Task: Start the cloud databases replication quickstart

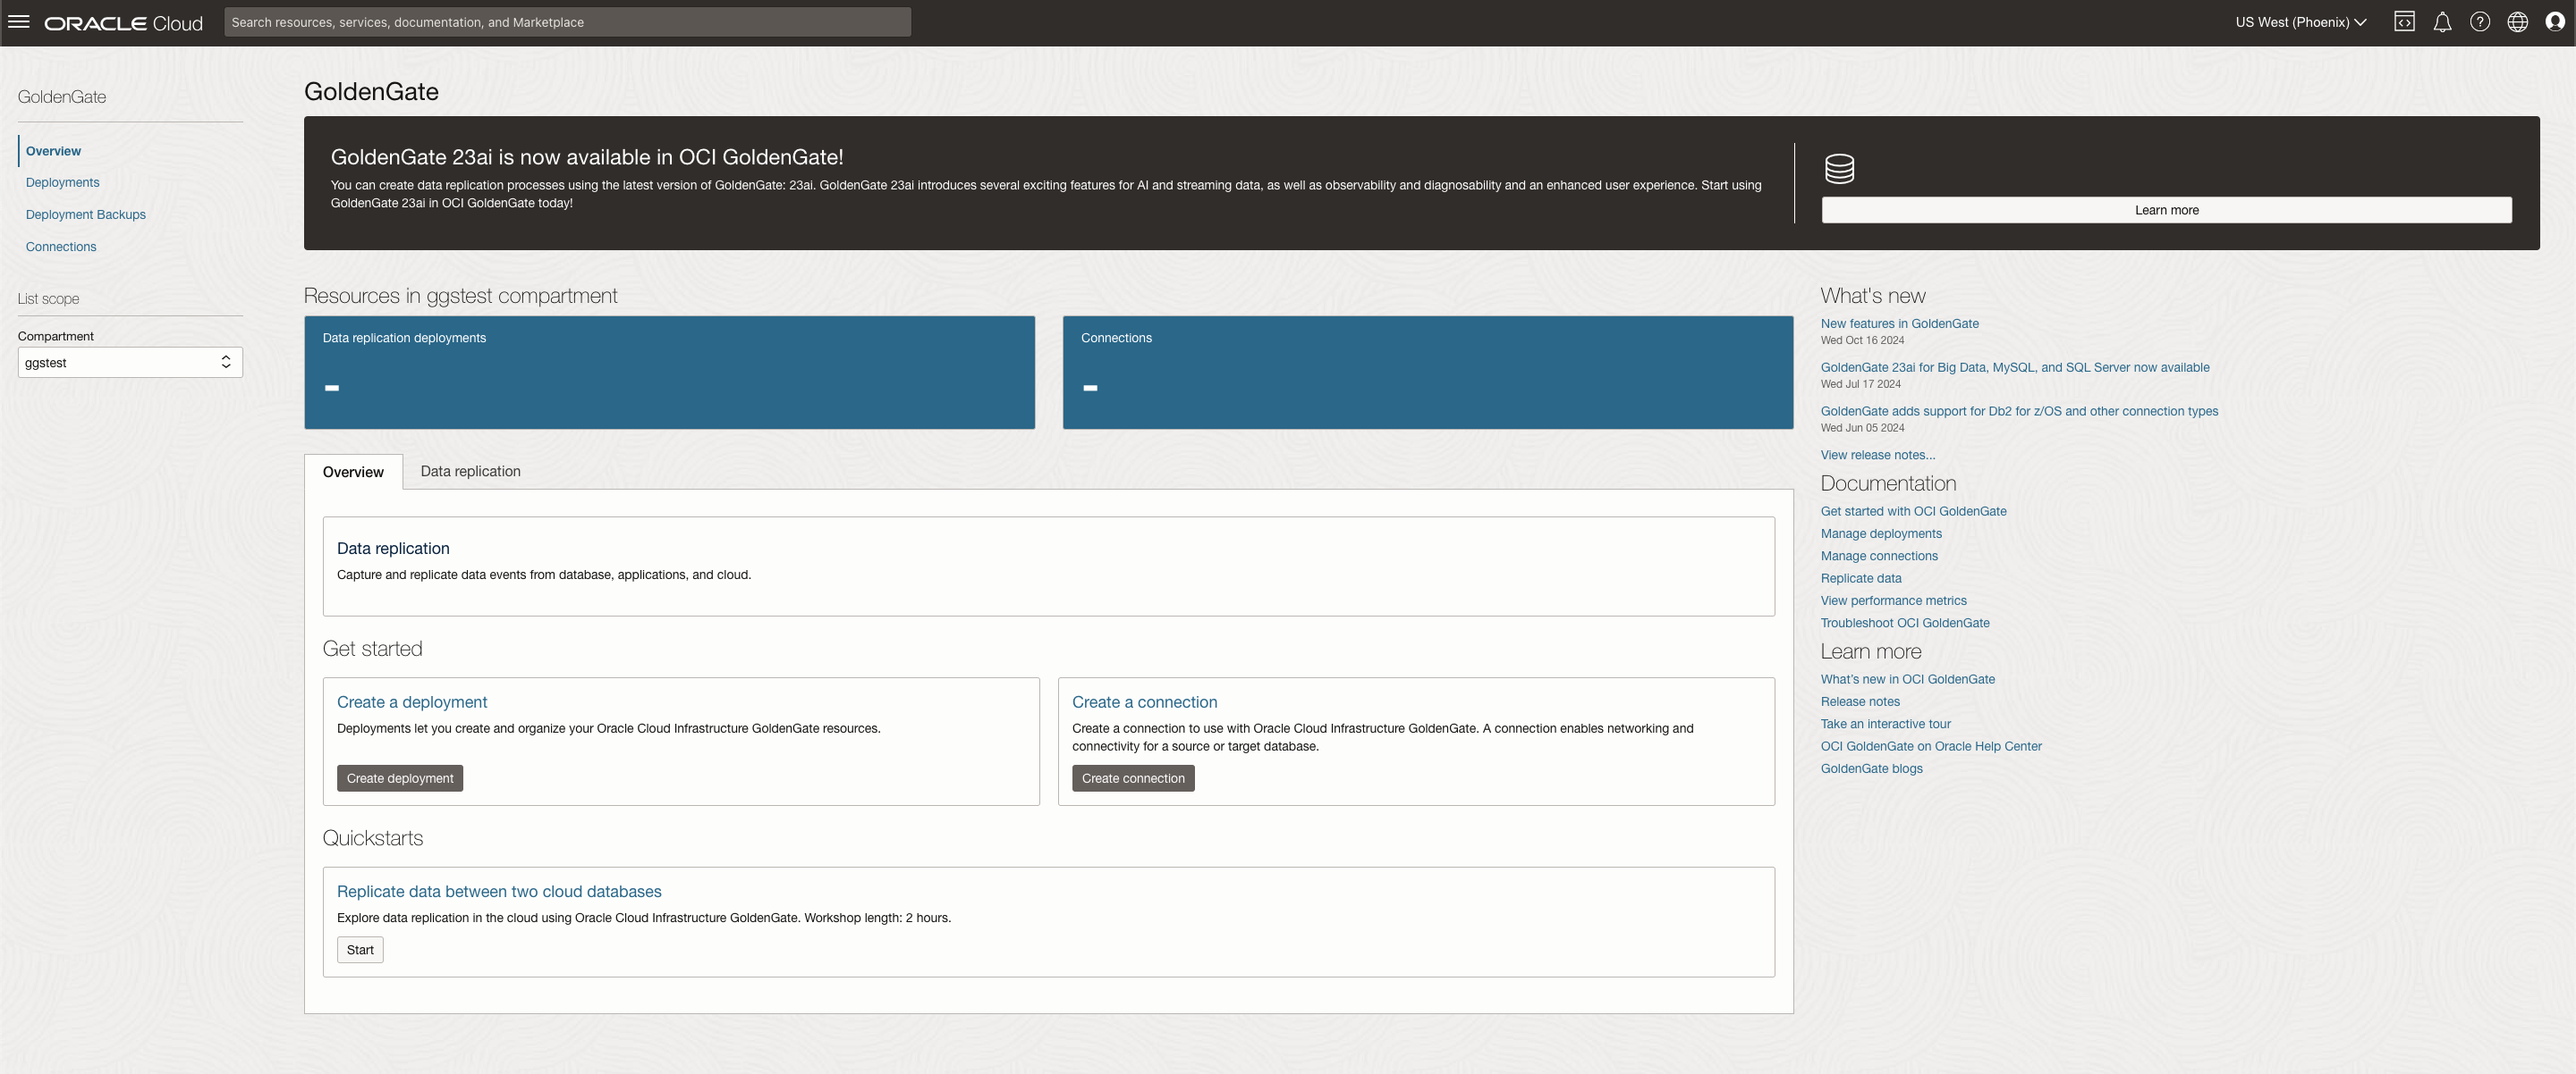Action: (x=360, y=950)
